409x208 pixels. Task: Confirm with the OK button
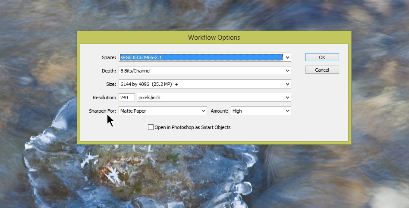tap(322, 57)
